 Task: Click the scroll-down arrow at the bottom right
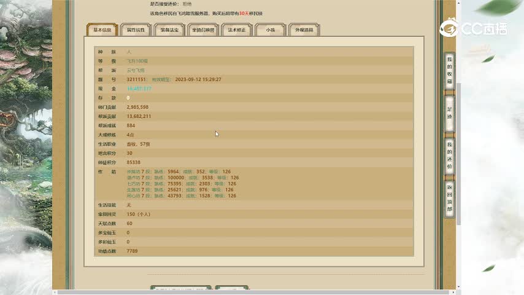[x=458, y=286]
